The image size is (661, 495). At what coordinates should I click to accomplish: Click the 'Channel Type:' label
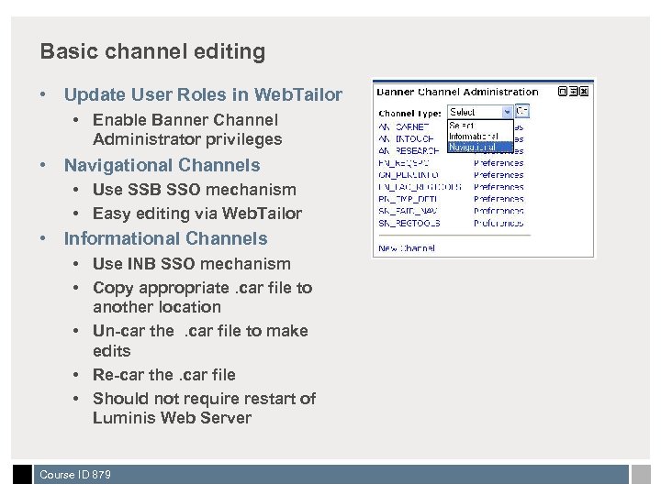(409, 114)
